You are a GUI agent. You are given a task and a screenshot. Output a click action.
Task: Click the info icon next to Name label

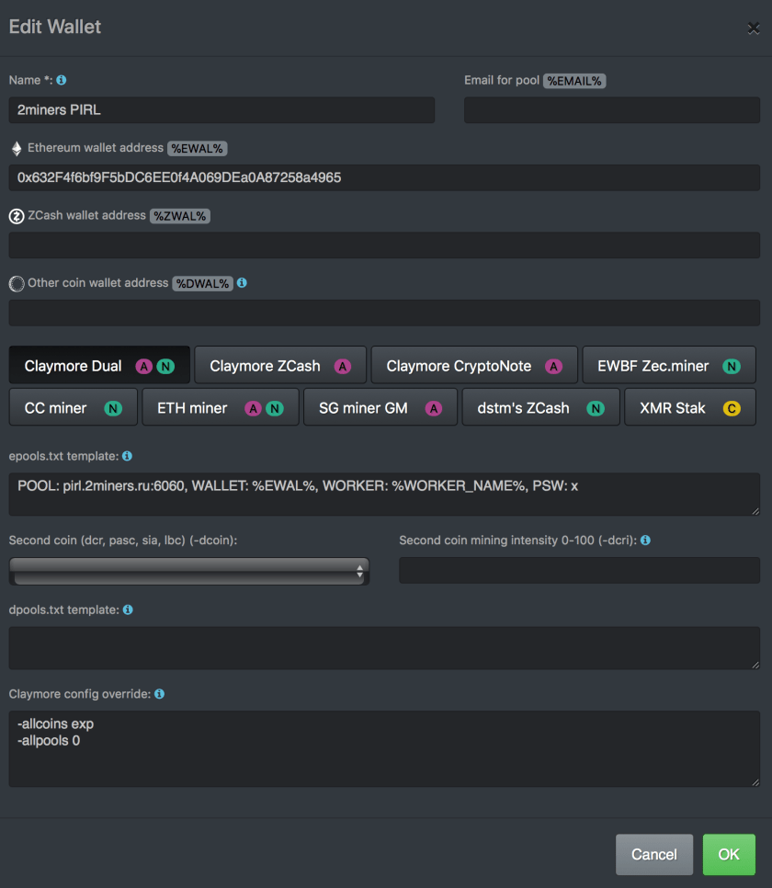point(62,80)
